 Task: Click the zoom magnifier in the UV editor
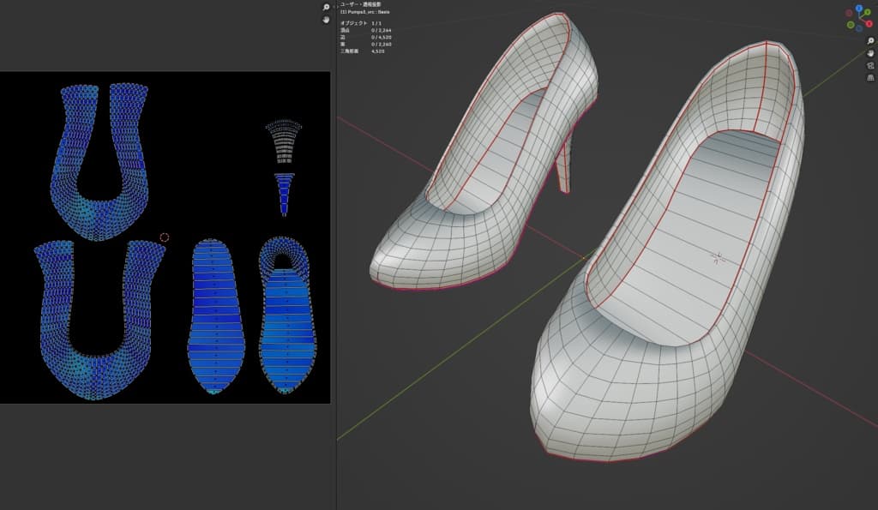326,7
